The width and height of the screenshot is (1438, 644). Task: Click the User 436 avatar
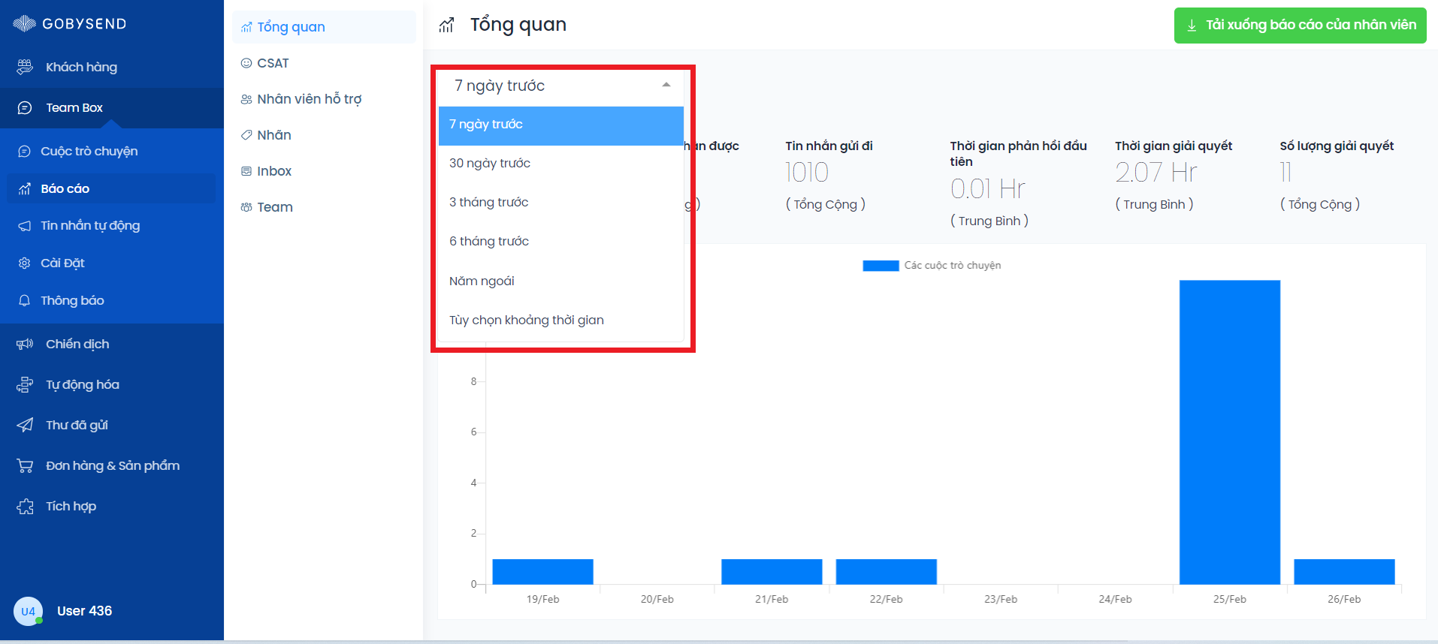pos(28,611)
